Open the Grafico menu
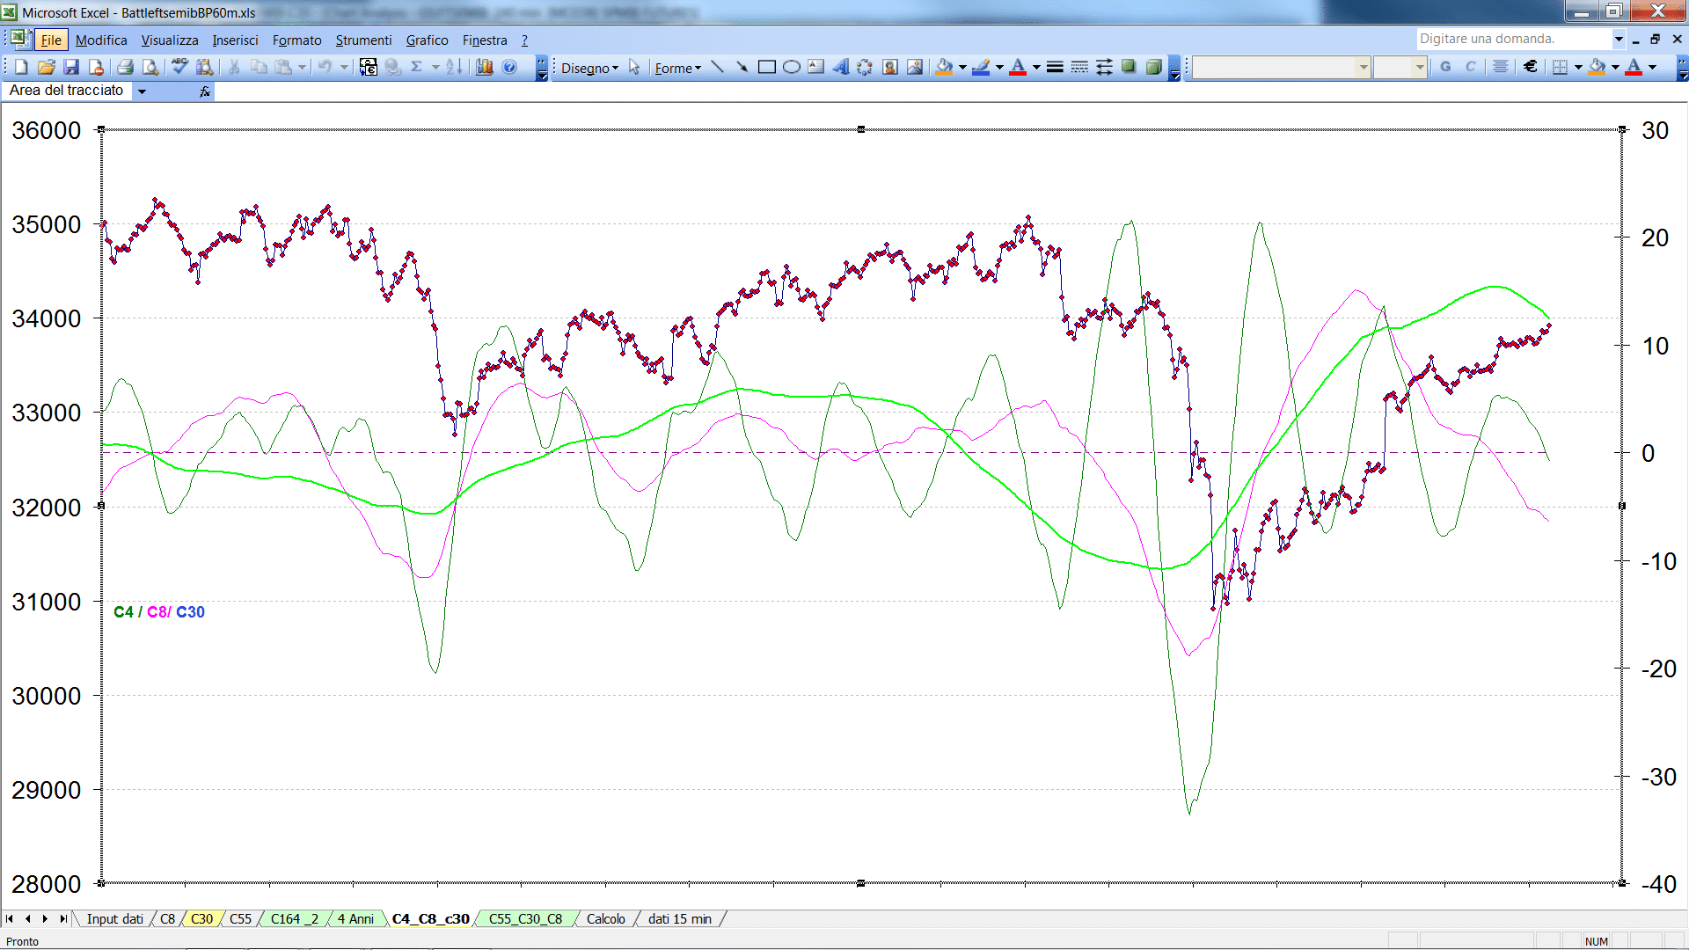1689x950 pixels. click(427, 40)
